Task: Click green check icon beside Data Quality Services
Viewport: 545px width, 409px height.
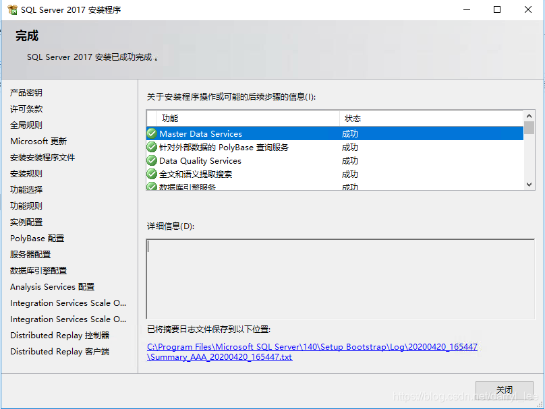Action: pos(152,161)
